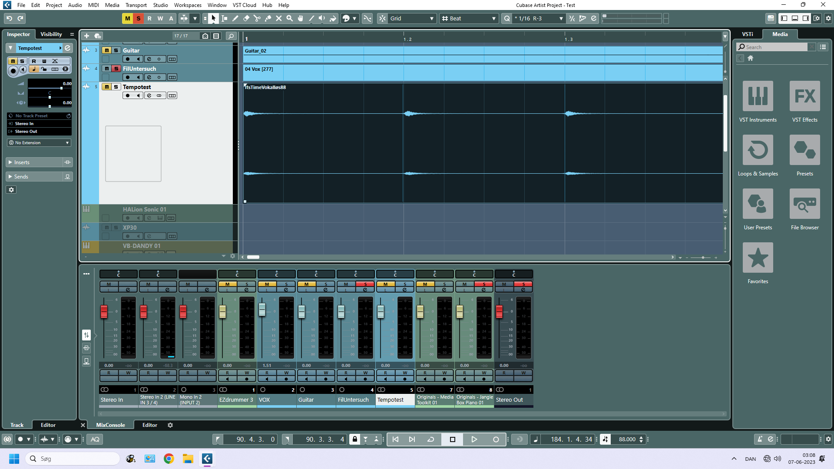The image size is (834, 469).
Task: Unsolo the FilUntersuch track
Action: [116, 69]
